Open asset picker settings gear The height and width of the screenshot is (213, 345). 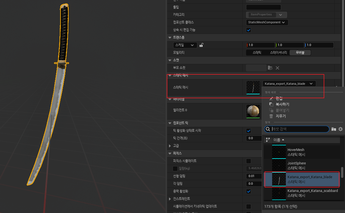[341, 129]
